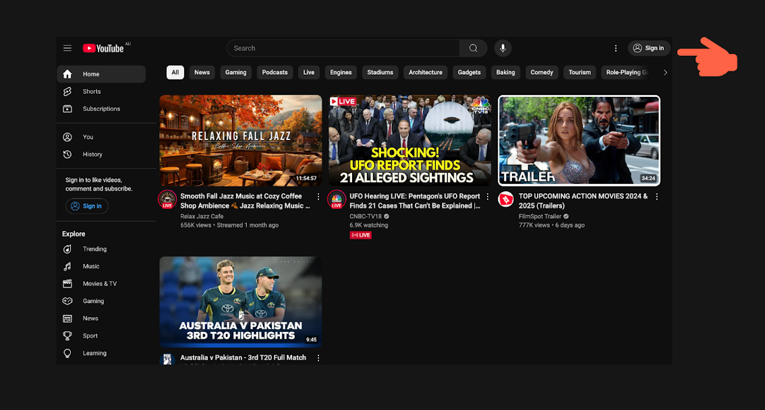The height and width of the screenshot is (410, 765).
Task: Open the Sport section
Action: point(90,335)
